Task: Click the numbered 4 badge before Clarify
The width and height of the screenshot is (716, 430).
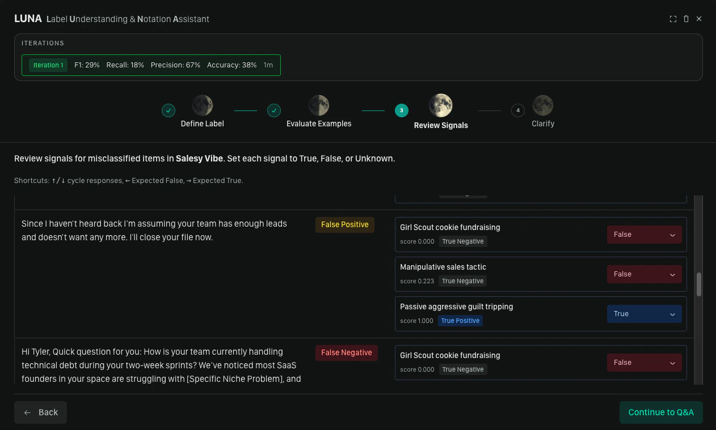Action: point(517,110)
